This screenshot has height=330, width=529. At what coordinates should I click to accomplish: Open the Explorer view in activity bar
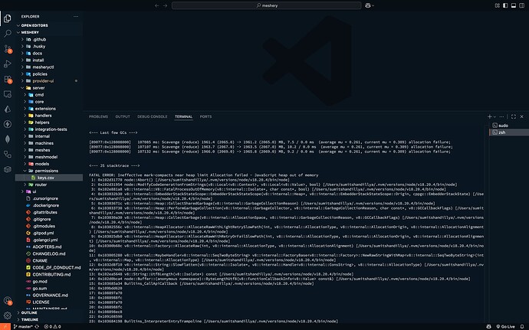(8, 18)
